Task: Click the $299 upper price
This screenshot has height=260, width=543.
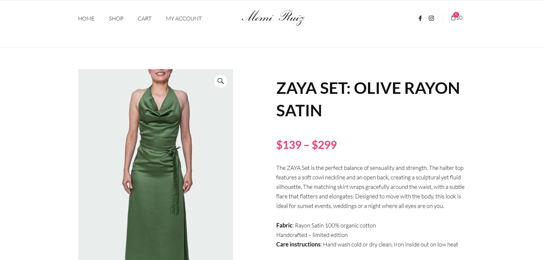Action: [324, 145]
